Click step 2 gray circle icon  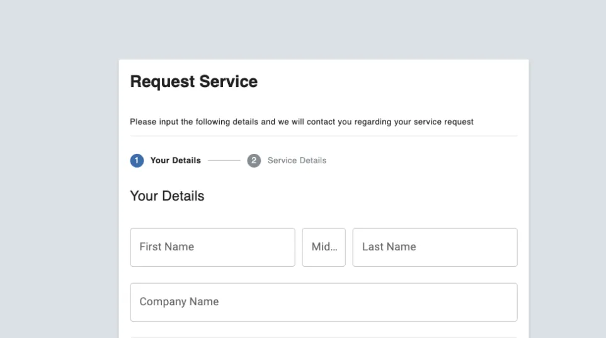click(x=254, y=161)
